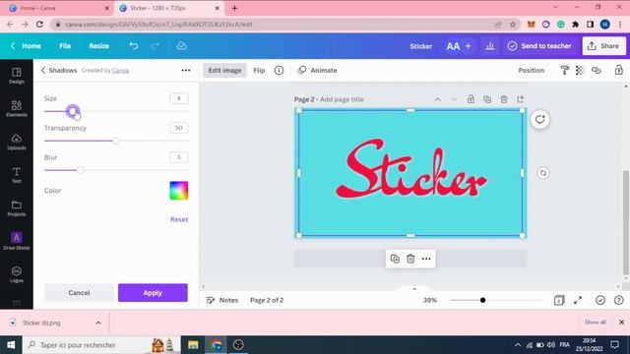Image resolution: width=630 pixels, height=354 pixels.
Task: Go to Home
Action: pyautogui.click(x=27, y=46)
